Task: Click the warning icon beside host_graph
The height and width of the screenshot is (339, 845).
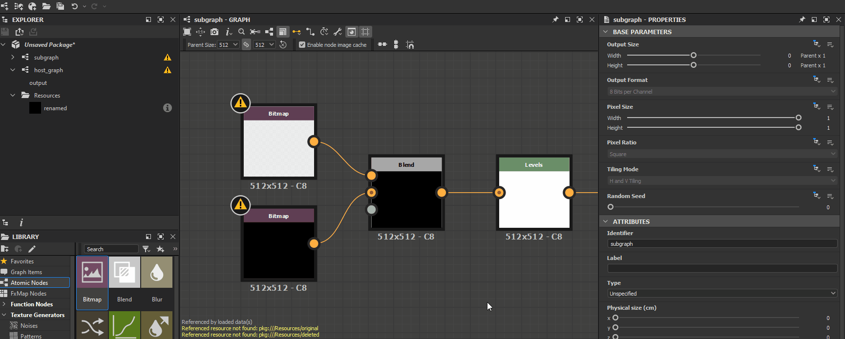Action: pyautogui.click(x=168, y=70)
